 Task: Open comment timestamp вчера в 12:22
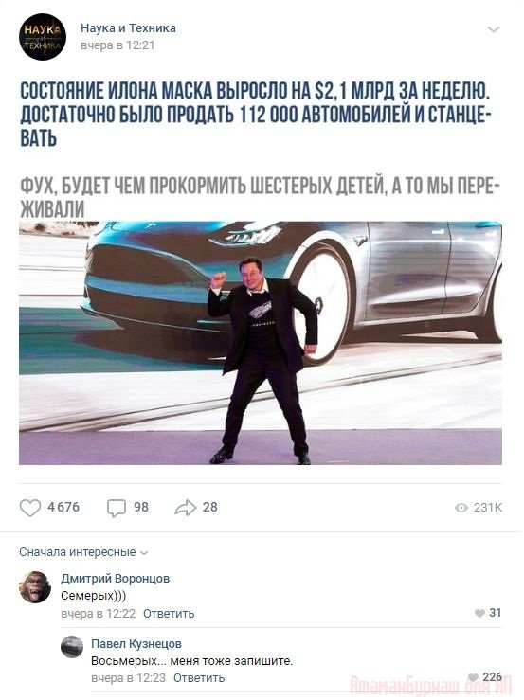point(99,614)
